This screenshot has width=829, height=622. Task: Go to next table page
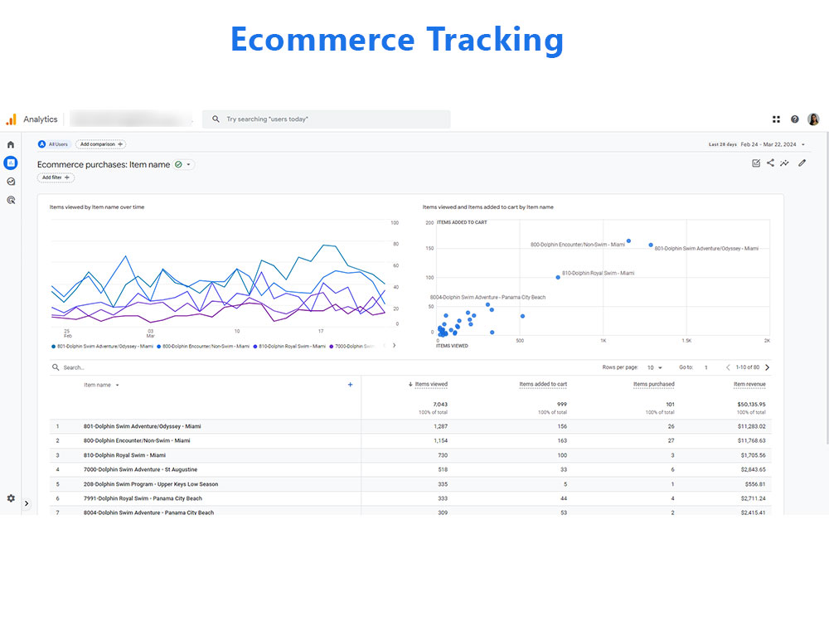click(767, 367)
